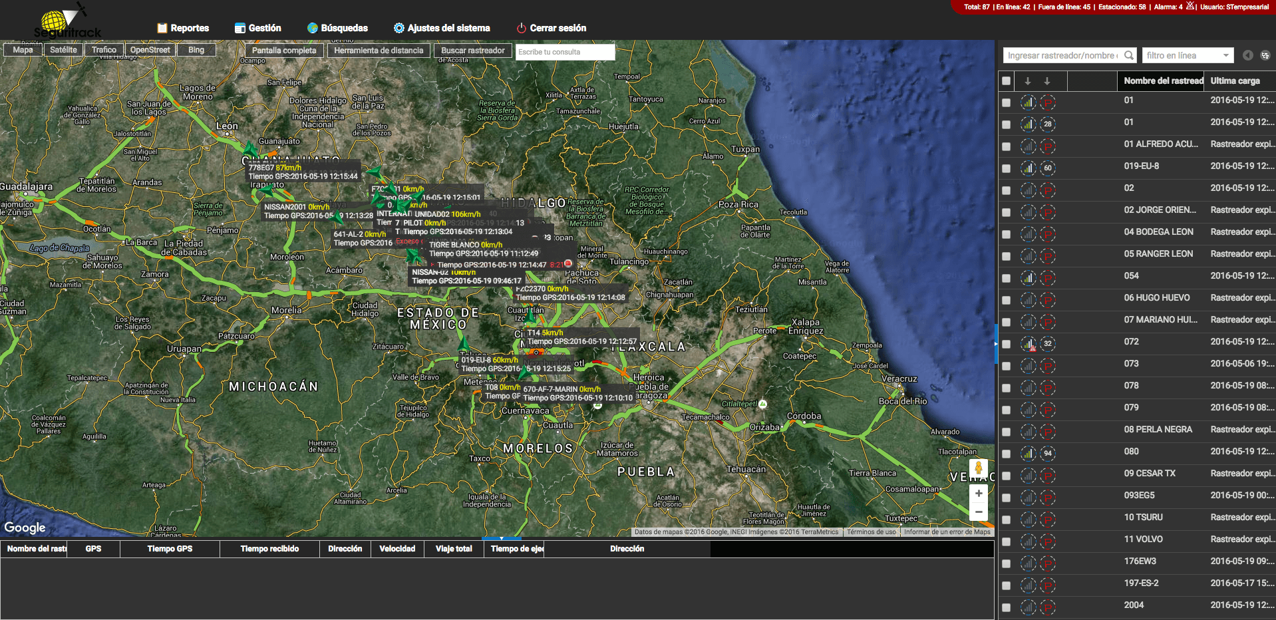This screenshot has width=1276, height=620.
Task: Click the Buscar rastreador button
Action: (x=473, y=51)
